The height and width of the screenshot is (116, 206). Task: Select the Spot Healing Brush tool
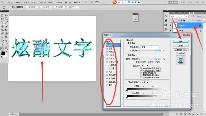(x=2, y=26)
